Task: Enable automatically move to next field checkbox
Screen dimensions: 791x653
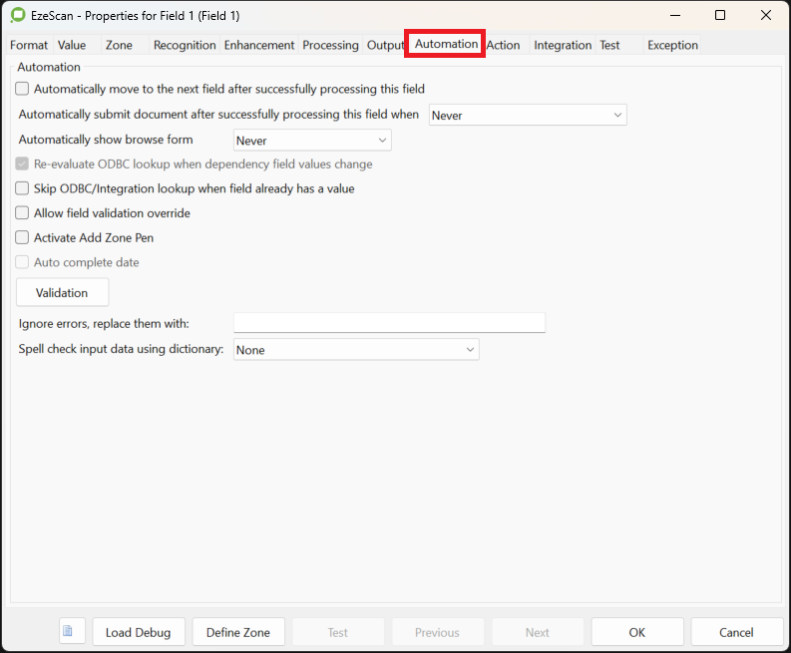Action: [x=23, y=89]
